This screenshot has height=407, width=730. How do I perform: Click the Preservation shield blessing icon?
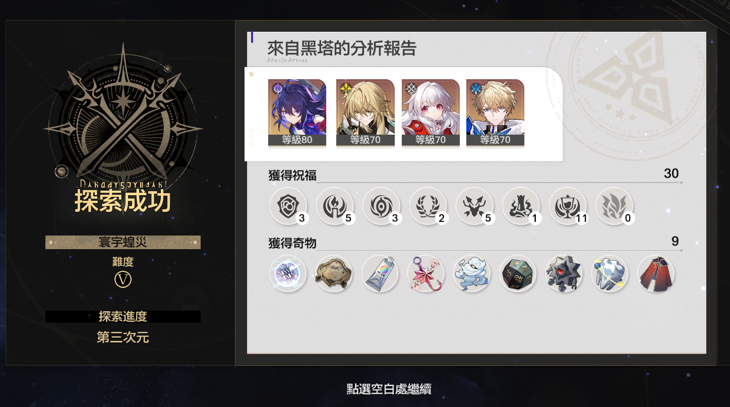(x=288, y=206)
